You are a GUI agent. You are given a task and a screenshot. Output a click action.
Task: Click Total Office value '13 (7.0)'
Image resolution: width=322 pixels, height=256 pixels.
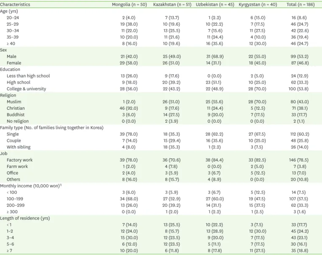299,173
